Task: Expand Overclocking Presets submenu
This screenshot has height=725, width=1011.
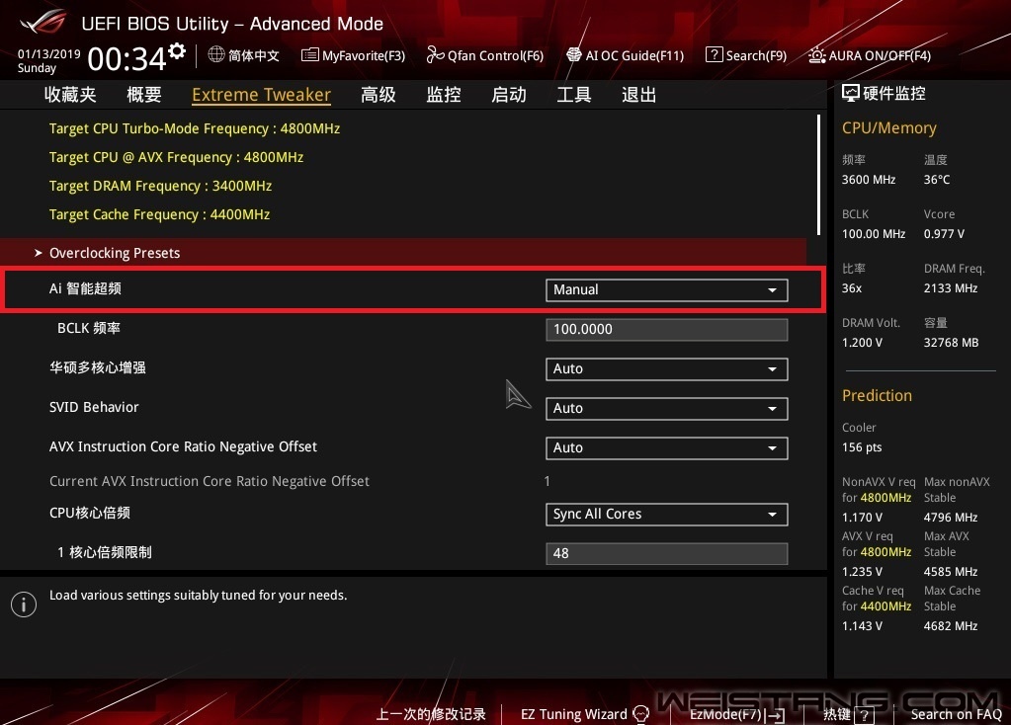Action: click(403, 253)
